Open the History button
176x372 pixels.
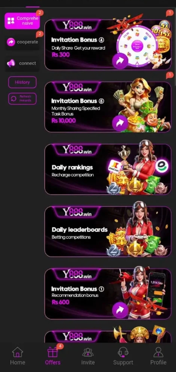[x=23, y=82]
